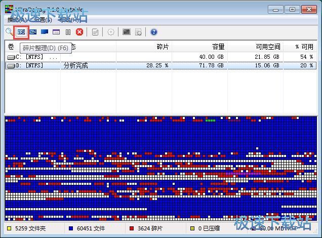Select the C: [NTFS] volume row
Screen dimensions: 322x238
click(161, 57)
